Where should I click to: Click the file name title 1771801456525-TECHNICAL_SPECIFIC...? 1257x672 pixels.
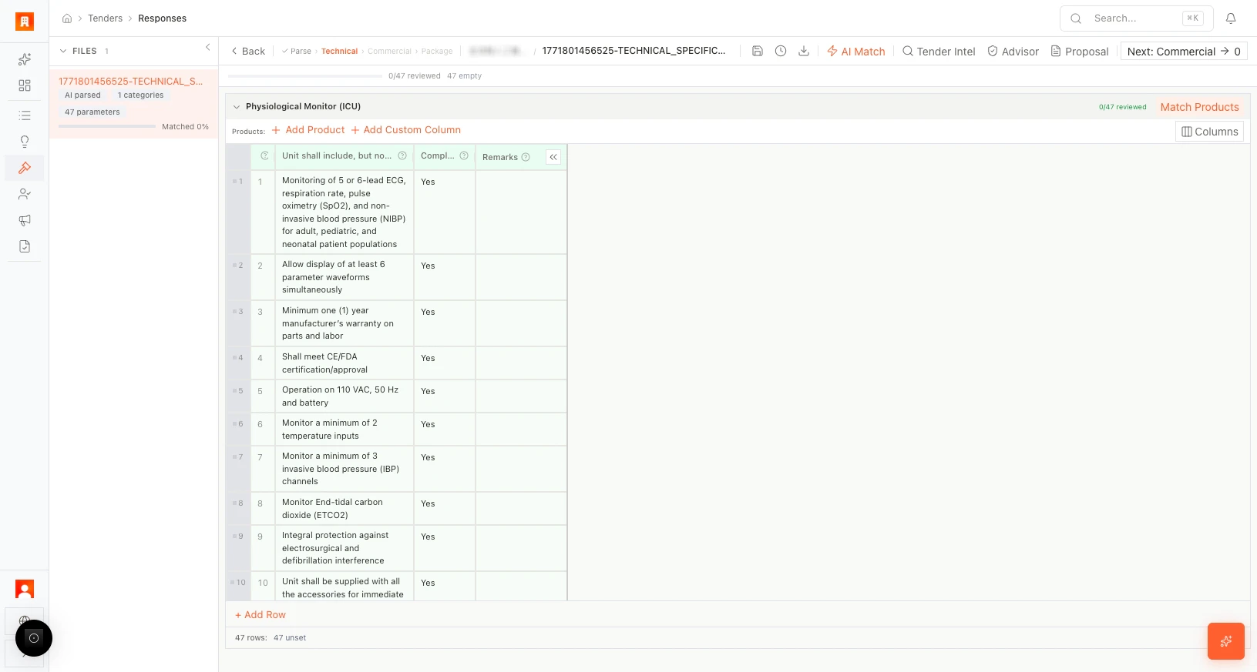click(x=634, y=51)
